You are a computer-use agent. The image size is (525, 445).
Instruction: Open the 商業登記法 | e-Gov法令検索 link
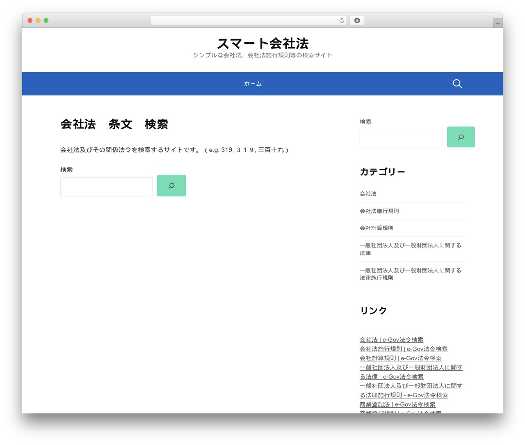(397, 404)
